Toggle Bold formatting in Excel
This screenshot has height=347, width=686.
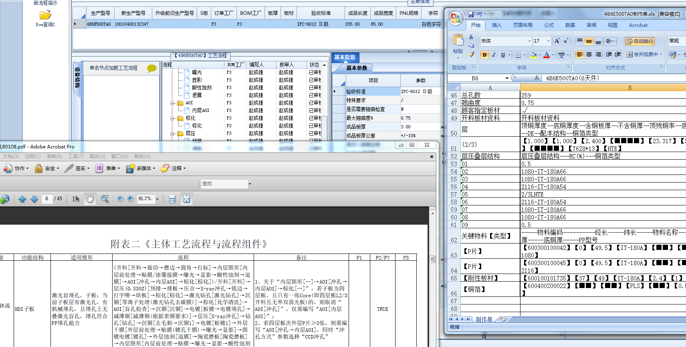click(x=485, y=55)
